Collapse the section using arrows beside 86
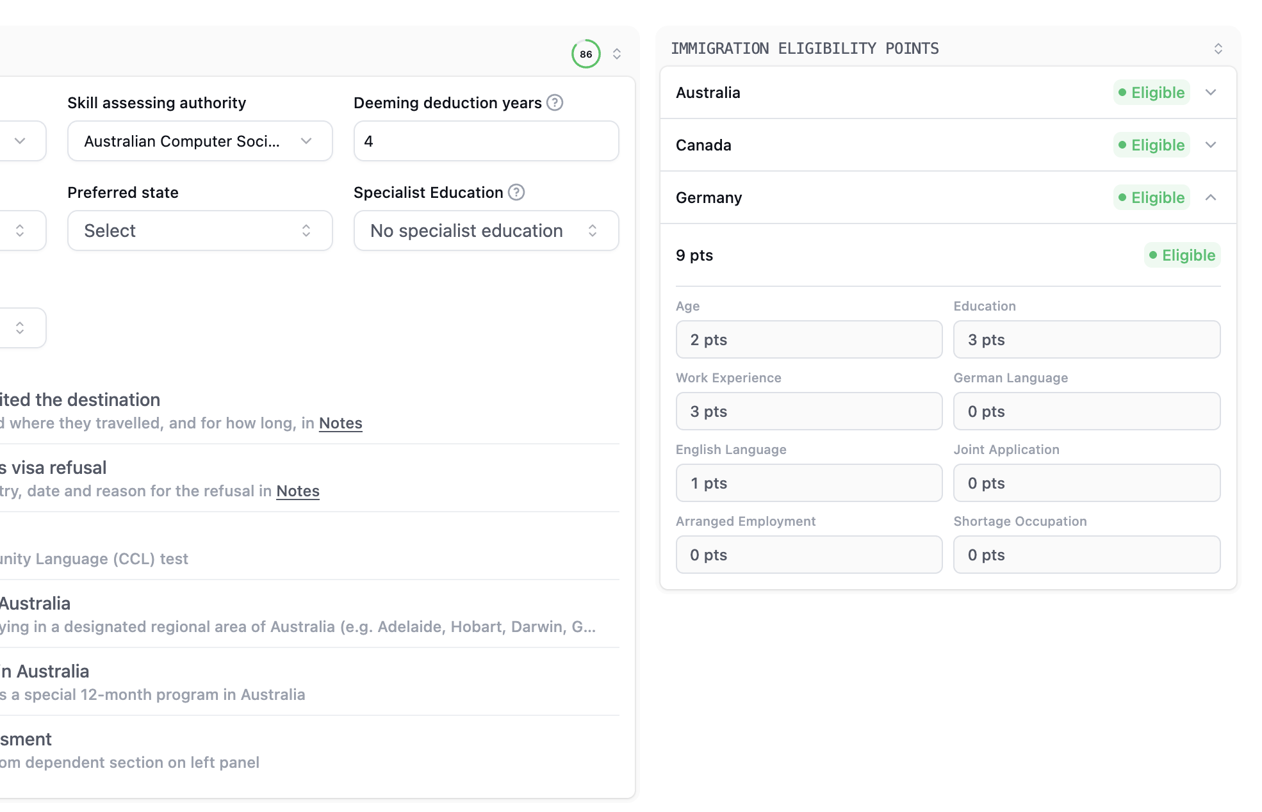Image resolution: width=1262 pixels, height=812 pixels. [x=617, y=54]
